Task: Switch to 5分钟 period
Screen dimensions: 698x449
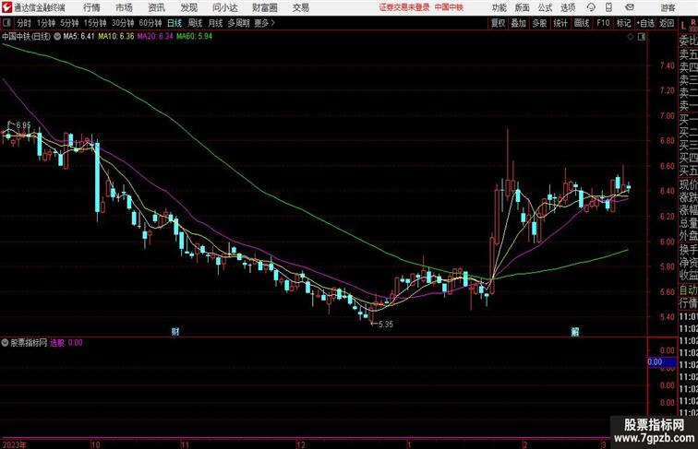Action: coord(69,23)
